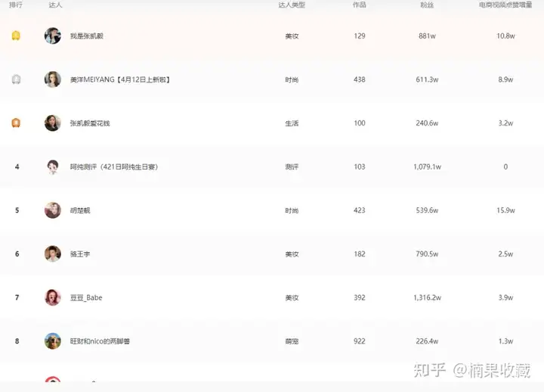This screenshot has height=392, width=544.
Task: Open avatar of 我是张凯毅
Action: click(x=53, y=36)
